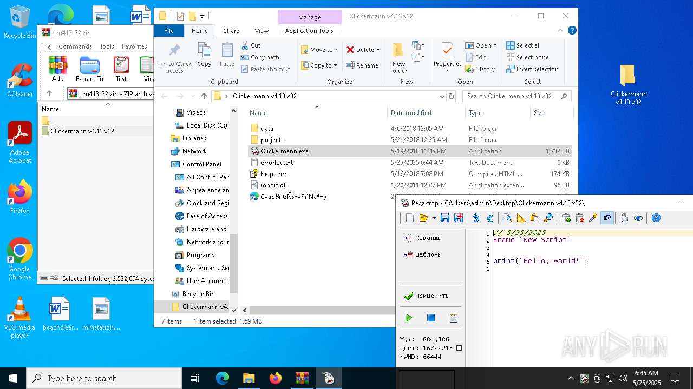Open Microsoft Edge from the taskbar
Viewport: 693px width, 389px height.
click(x=223, y=378)
